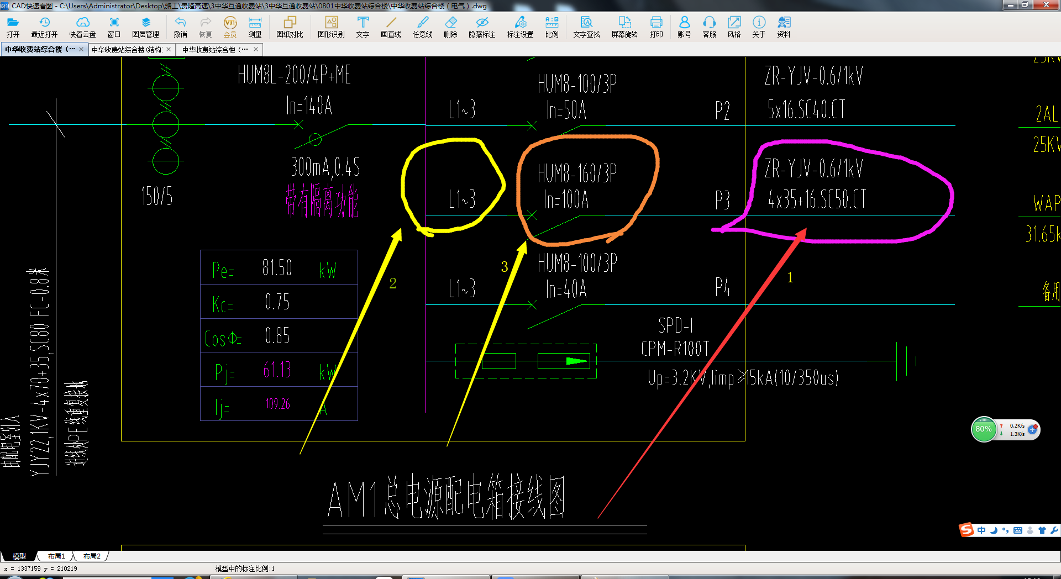Click 屏幕旋转 screen rotate
The image size is (1061, 579).
pyautogui.click(x=624, y=27)
